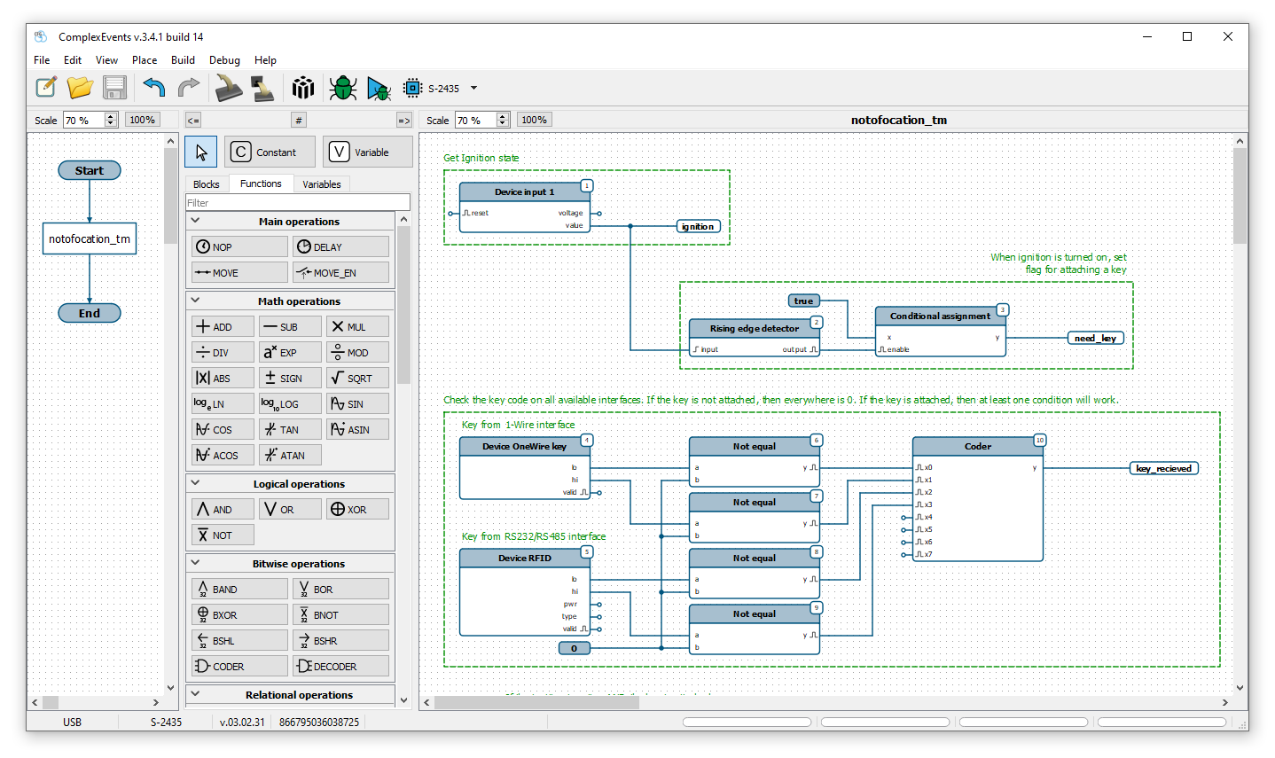Pick the MOVE_EN function
Viewport: 1275px width, 758px height.
pyautogui.click(x=340, y=272)
